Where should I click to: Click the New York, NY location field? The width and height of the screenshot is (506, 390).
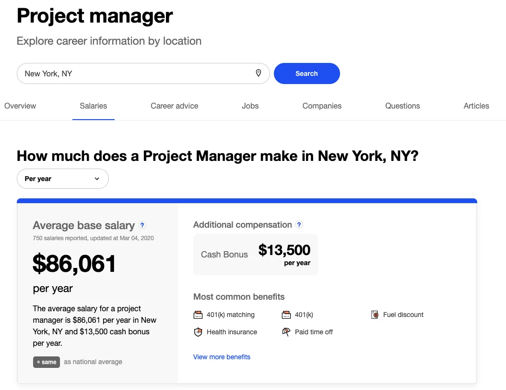pyautogui.click(x=143, y=73)
